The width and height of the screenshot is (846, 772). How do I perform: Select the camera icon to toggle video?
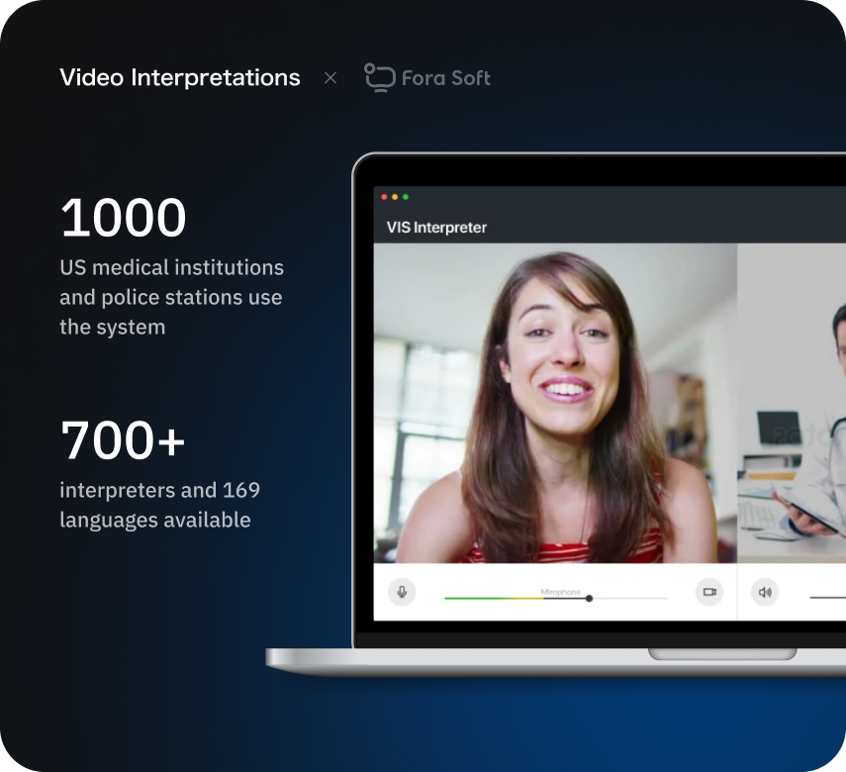pyautogui.click(x=709, y=591)
